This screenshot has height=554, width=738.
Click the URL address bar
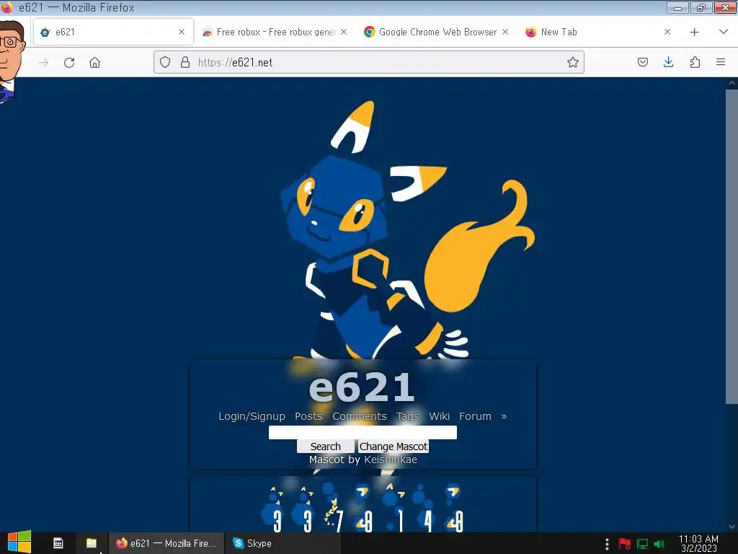tap(368, 62)
